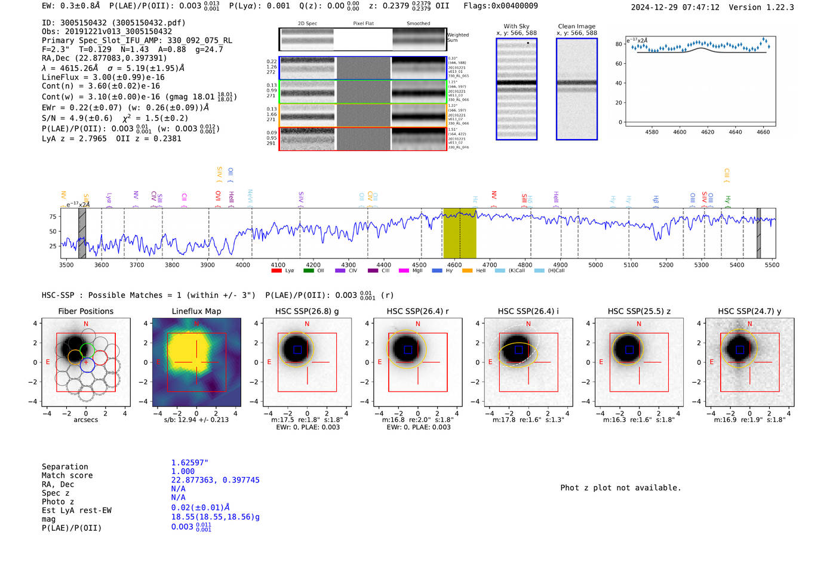The image size is (836, 569).
Task: Click the m:17.5 re:1.8" s:1.8" caption
Action: pos(307,420)
